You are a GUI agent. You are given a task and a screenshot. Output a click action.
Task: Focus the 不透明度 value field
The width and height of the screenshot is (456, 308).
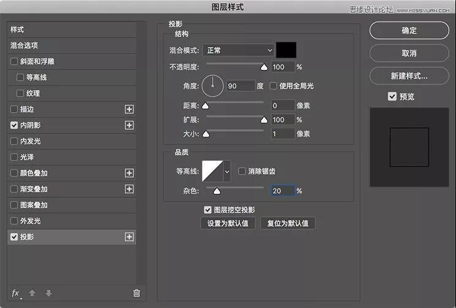(283, 67)
